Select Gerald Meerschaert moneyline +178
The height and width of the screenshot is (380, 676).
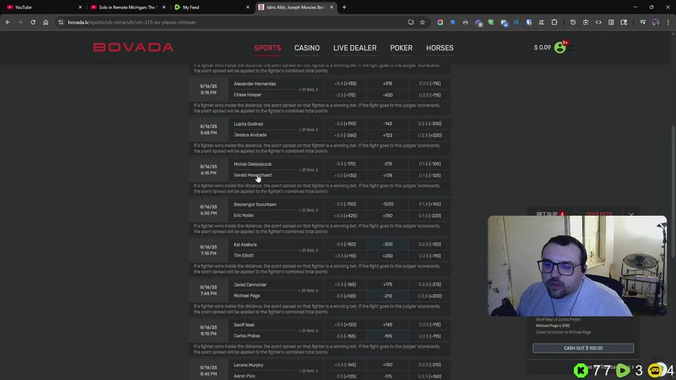(388, 175)
